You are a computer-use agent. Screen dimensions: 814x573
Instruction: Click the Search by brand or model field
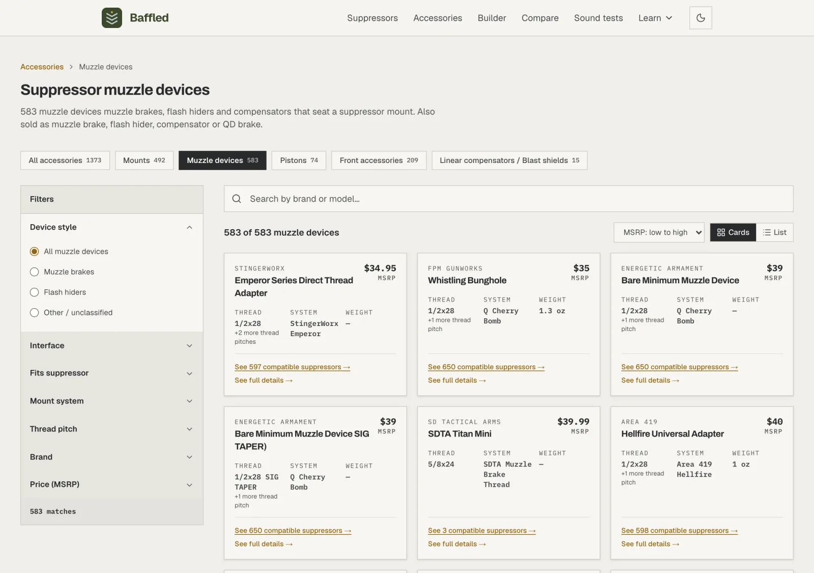coord(509,199)
